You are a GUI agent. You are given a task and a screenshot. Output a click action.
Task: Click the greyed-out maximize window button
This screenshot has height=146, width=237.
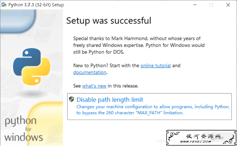(x=211, y=5)
